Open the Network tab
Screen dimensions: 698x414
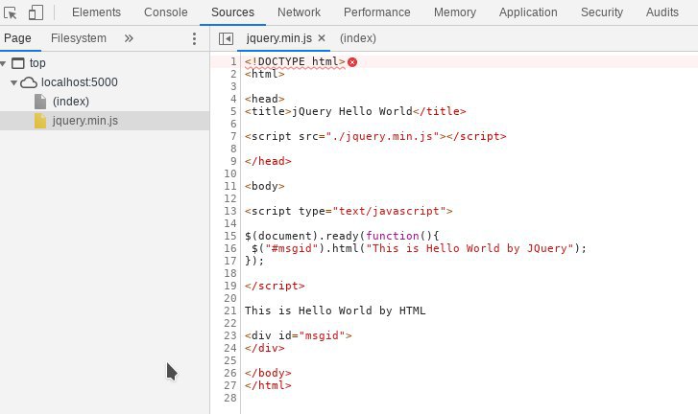pos(299,12)
